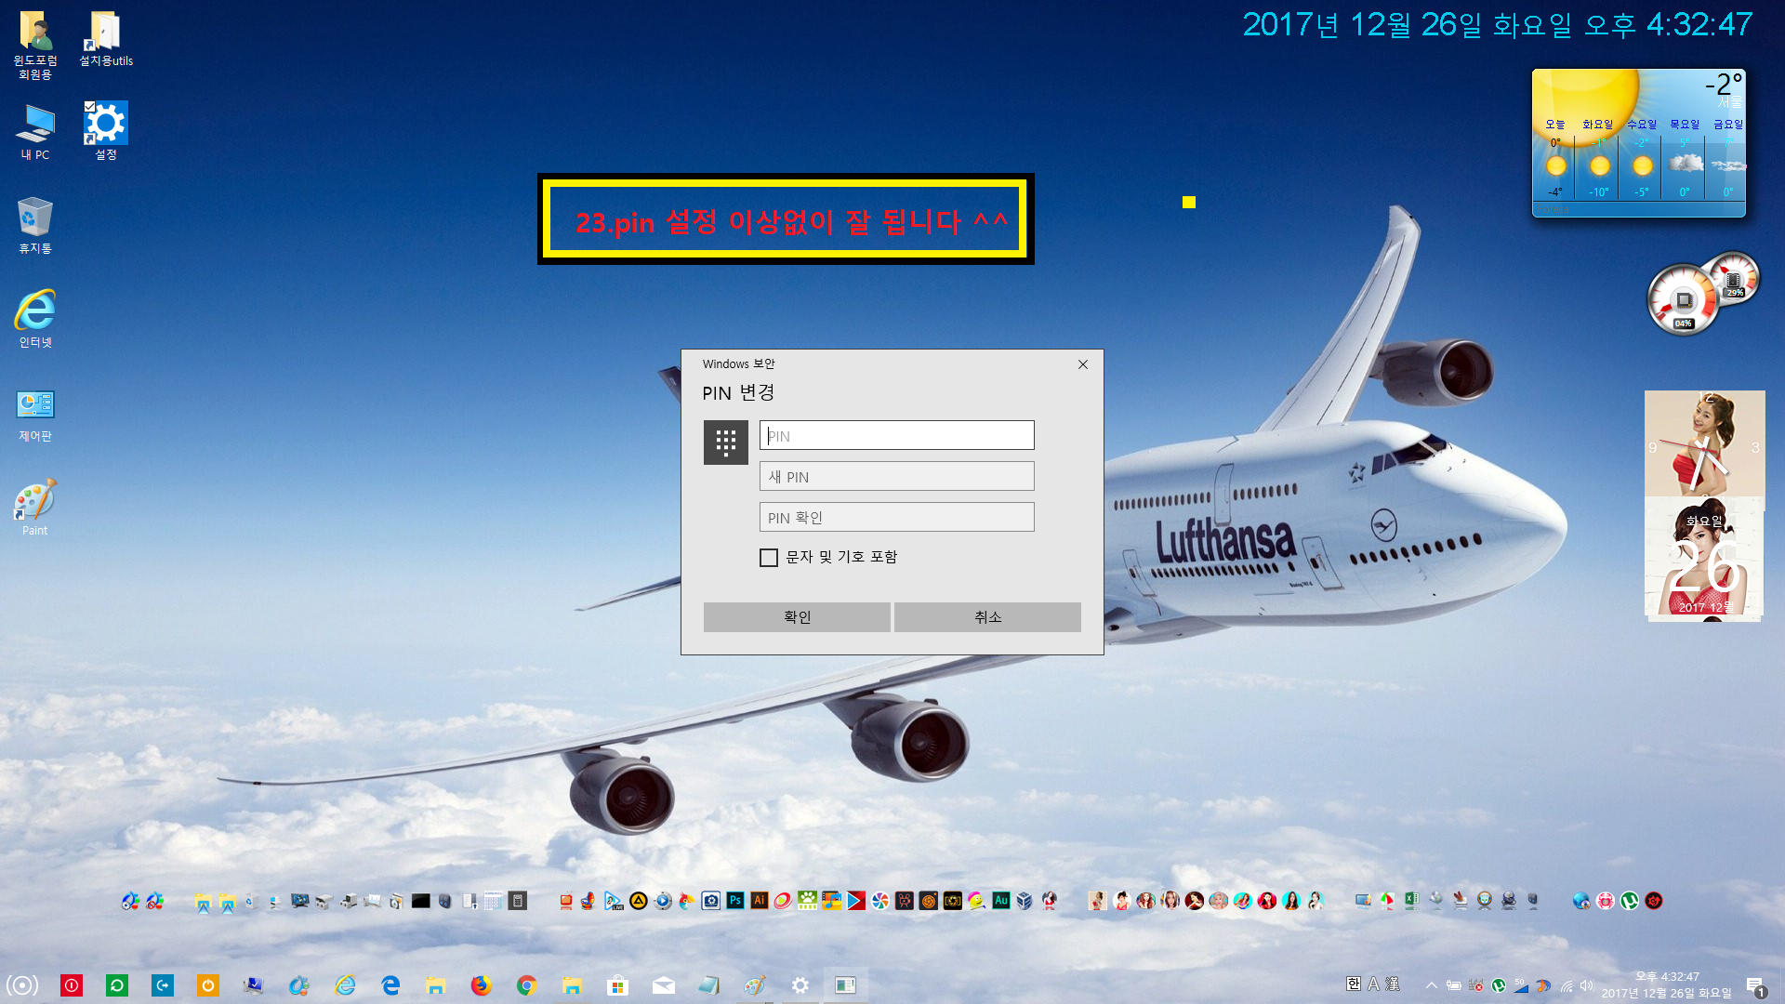
Task: Launch Adobe Audition from the dock
Action: coord(1001,900)
